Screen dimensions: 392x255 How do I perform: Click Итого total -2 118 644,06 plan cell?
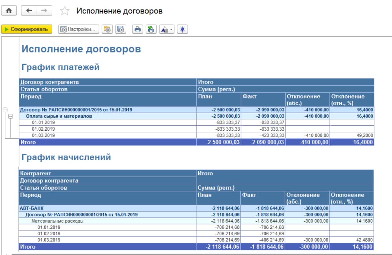[218, 247]
